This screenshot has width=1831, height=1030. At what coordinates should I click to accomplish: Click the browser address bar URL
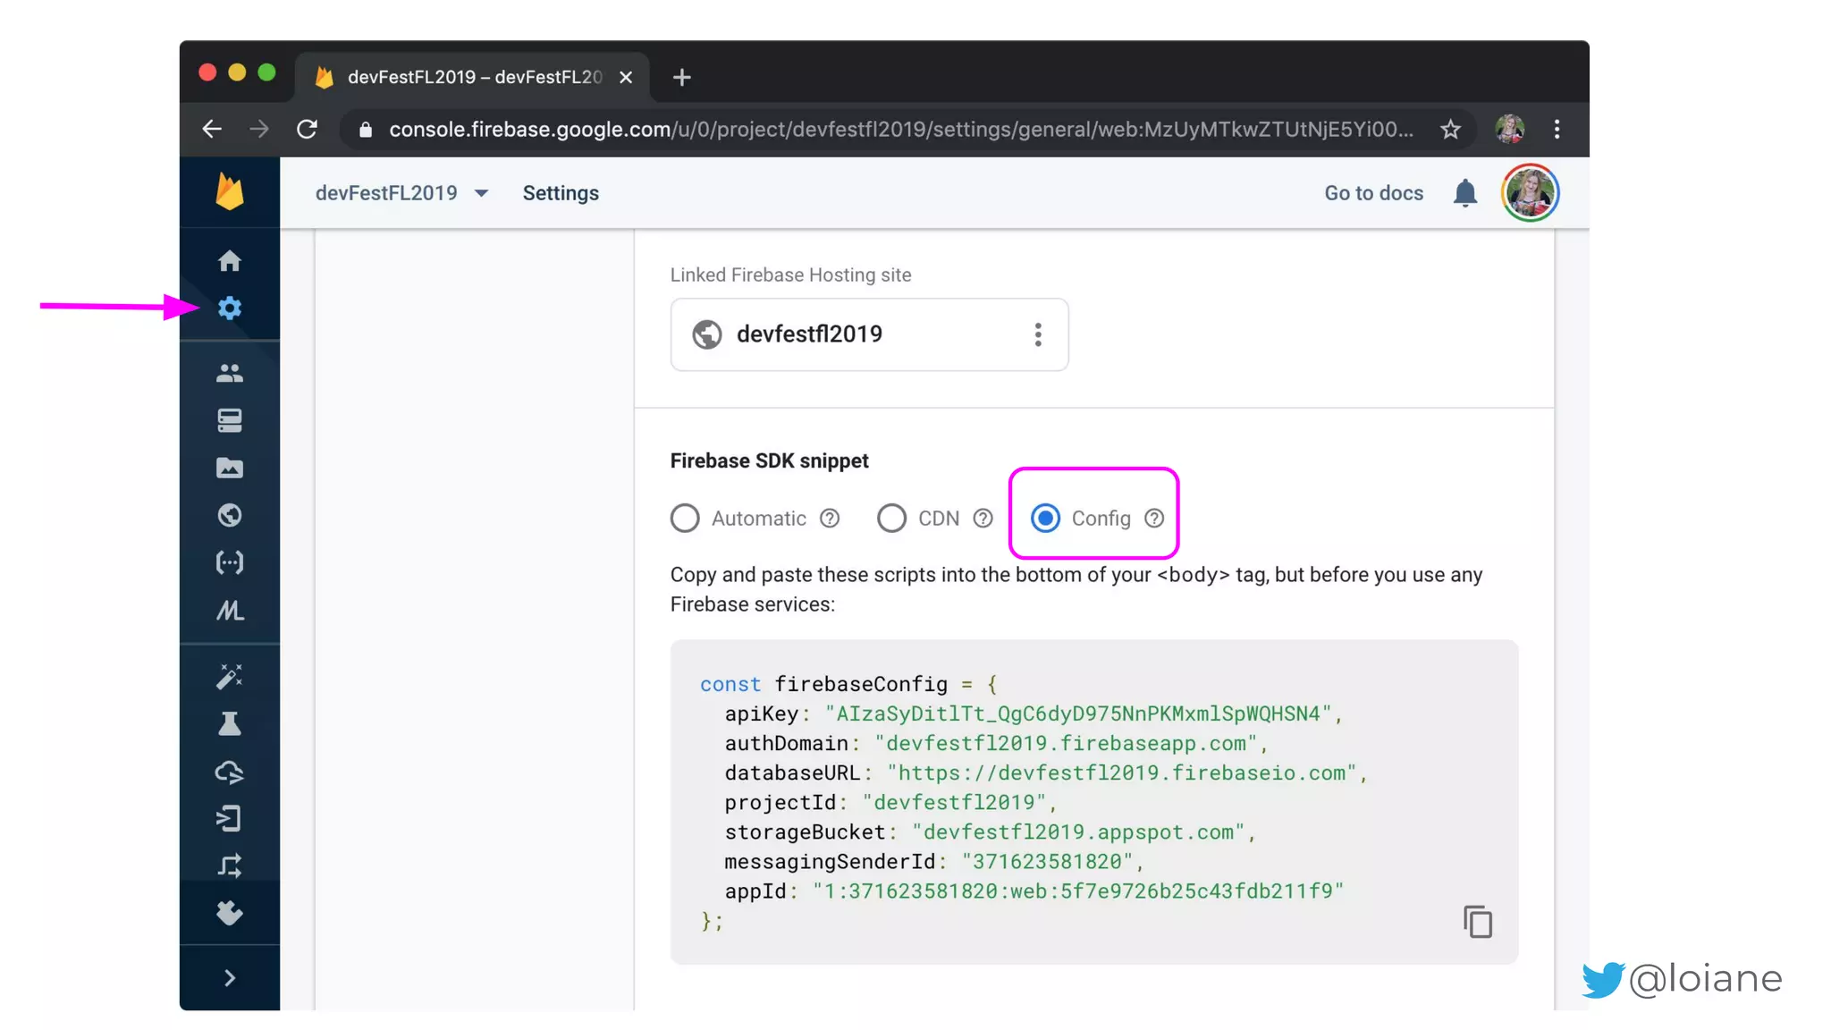pos(894,130)
